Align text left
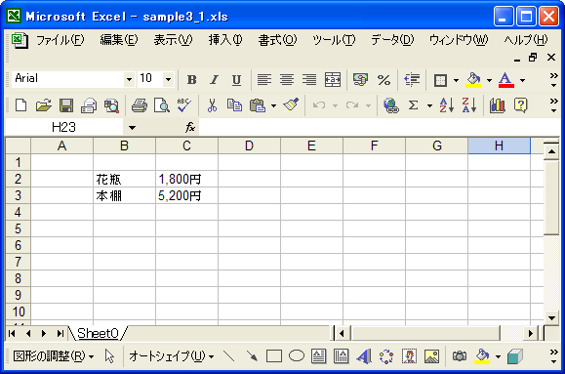The height and width of the screenshot is (374, 565). click(264, 80)
